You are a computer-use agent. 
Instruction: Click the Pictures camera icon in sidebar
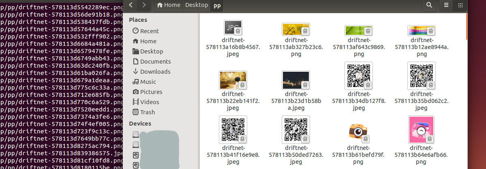[x=135, y=92]
